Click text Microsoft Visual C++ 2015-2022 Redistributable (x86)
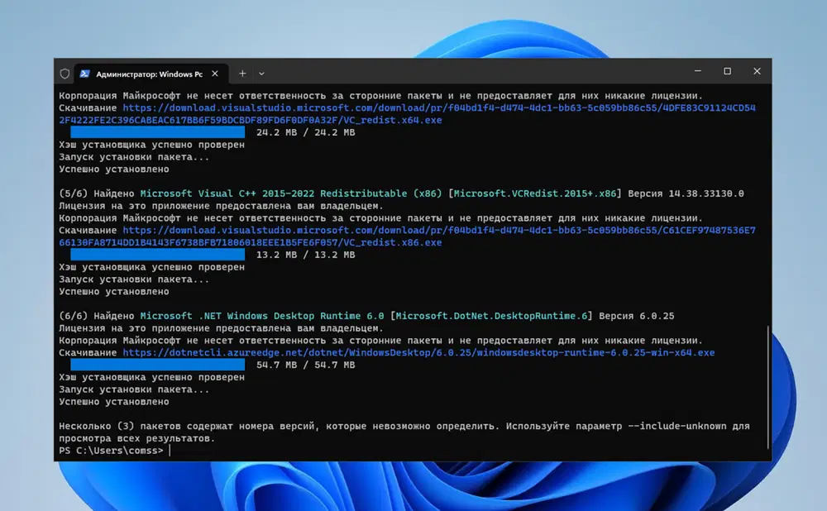Image resolution: width=827 pixels, height=511 pixels. (x=291, y=193)
